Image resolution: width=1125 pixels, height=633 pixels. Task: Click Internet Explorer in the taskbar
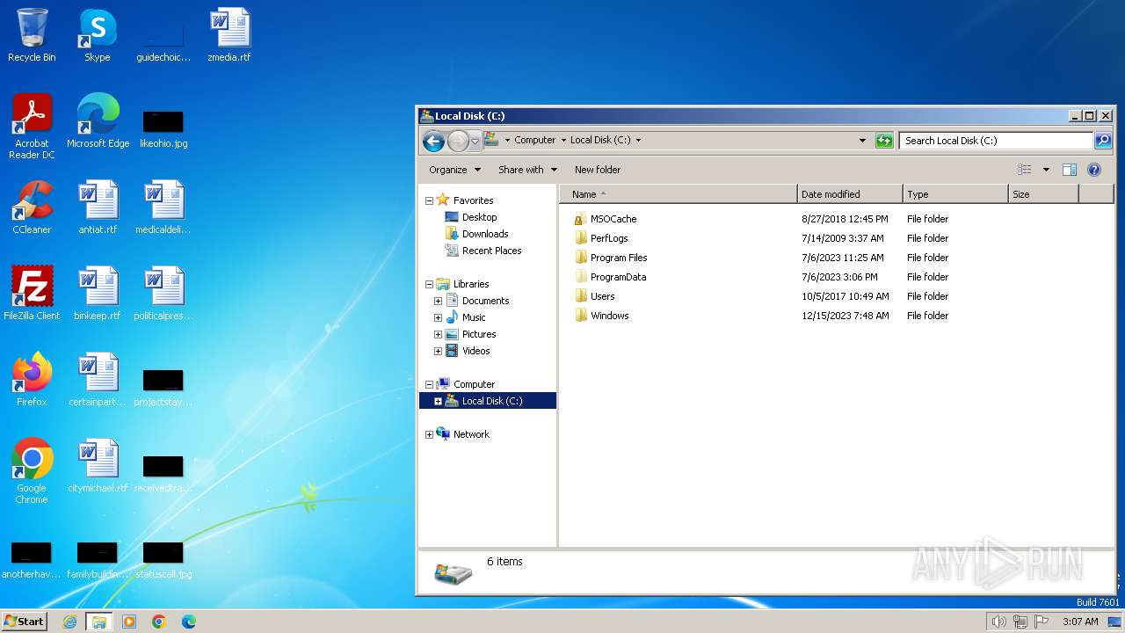coord(69,622)
